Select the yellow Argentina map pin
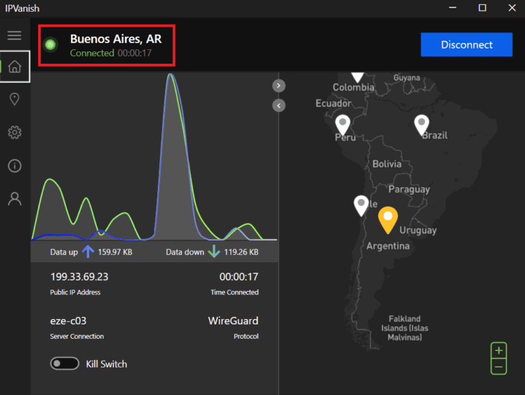Viewport: 525px width, 395px height. (388, 219)
